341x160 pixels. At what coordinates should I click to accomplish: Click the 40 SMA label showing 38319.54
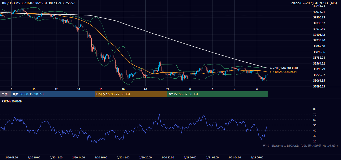tap(283, 72)
